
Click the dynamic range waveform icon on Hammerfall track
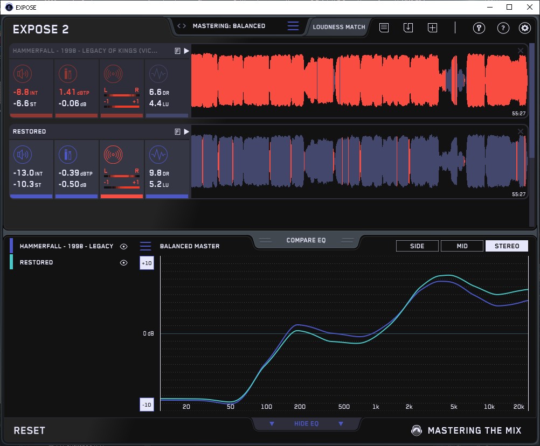tap(158, 74)
